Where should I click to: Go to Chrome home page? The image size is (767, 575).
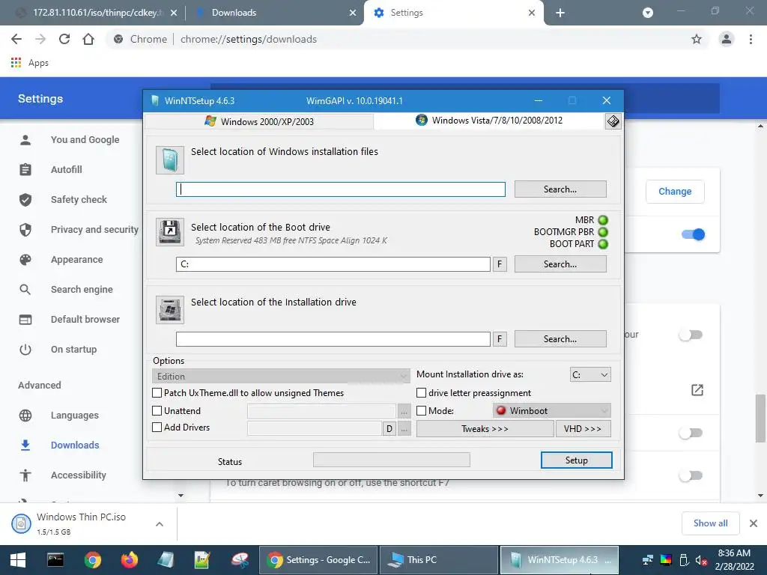point(88,39)
